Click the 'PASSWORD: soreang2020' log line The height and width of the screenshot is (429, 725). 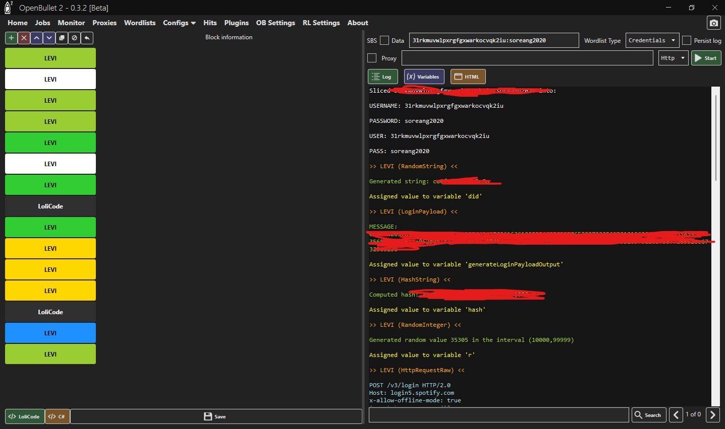pos(406,121)
